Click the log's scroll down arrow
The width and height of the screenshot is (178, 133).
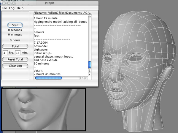click(90, 74)
